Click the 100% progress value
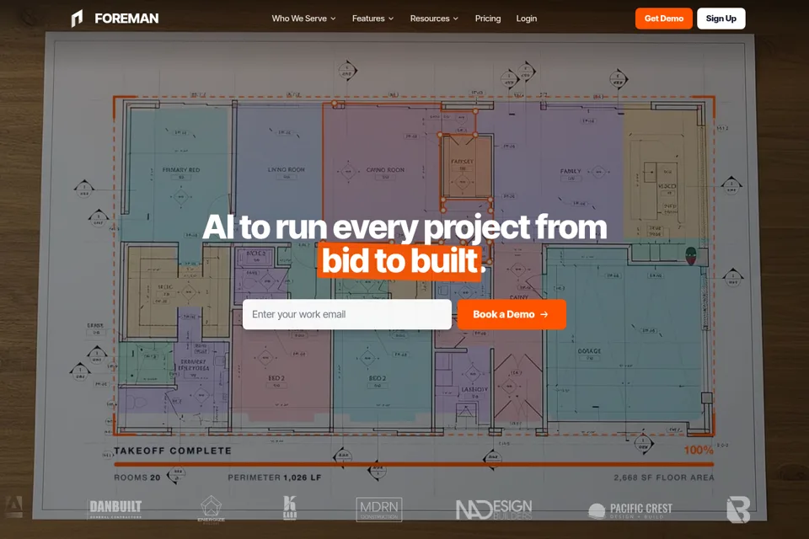This screenshot has height=539, width=809. coord(699,450)
